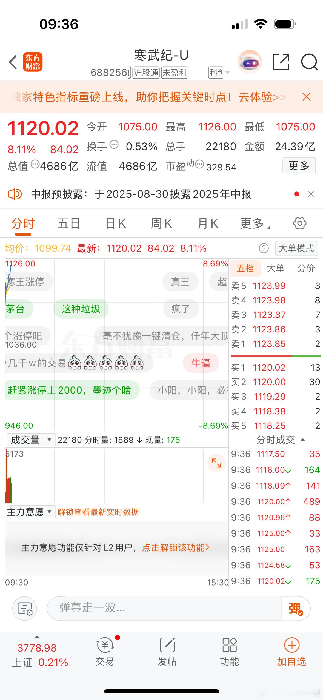Tap the 弹幕走一波 input field
This screenshot has width=323, height=700.
164,608
